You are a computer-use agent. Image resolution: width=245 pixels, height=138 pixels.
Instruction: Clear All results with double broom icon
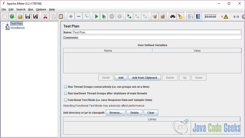click(163, 16)
